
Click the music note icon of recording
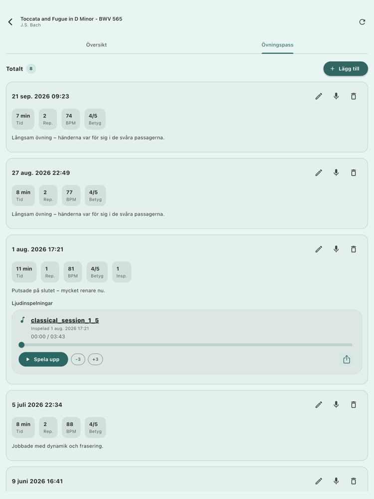pos(22,320)
